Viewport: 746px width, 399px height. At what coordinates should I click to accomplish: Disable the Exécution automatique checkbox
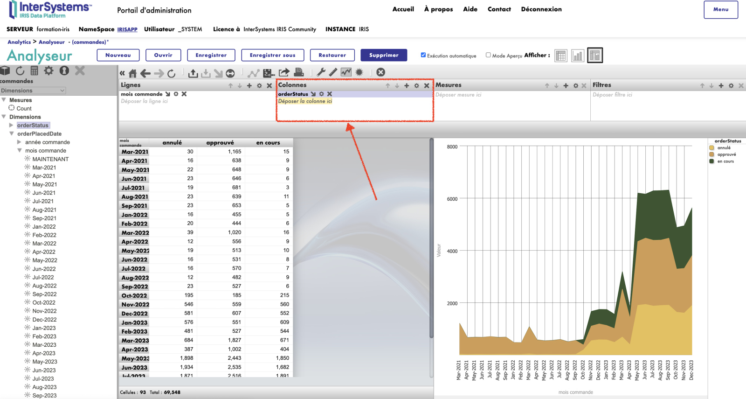423,55
